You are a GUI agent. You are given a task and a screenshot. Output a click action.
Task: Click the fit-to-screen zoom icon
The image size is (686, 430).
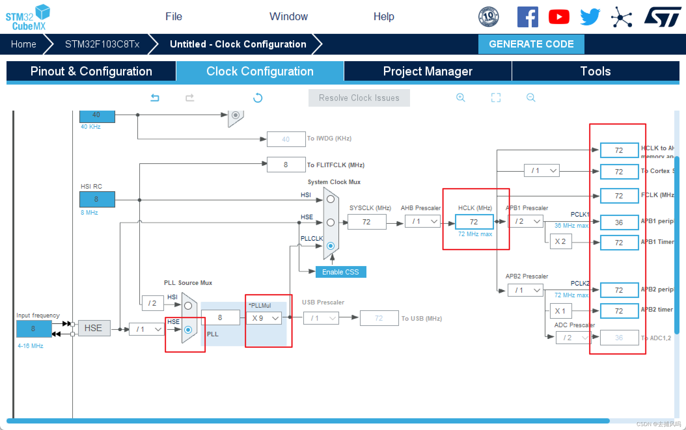pyautogui.click(x=496, y=97)
